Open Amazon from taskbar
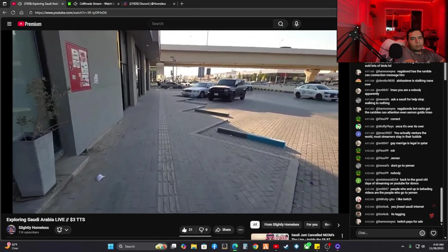The height and width of the screenshot is (252, 448). 225,246
